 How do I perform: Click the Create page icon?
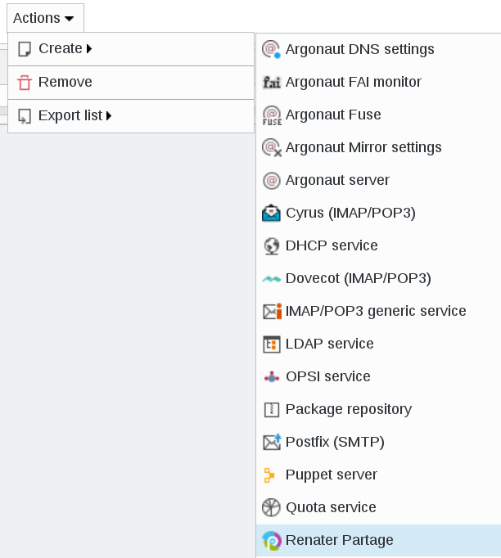click(25, 49)
